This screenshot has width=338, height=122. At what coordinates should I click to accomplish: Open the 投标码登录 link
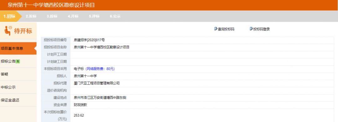point(261,29)
